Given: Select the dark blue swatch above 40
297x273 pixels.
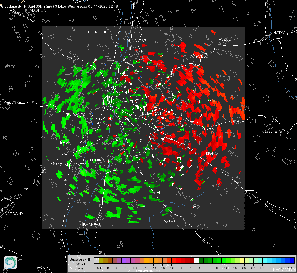Looking at the screenshot, I should (292, 260).
